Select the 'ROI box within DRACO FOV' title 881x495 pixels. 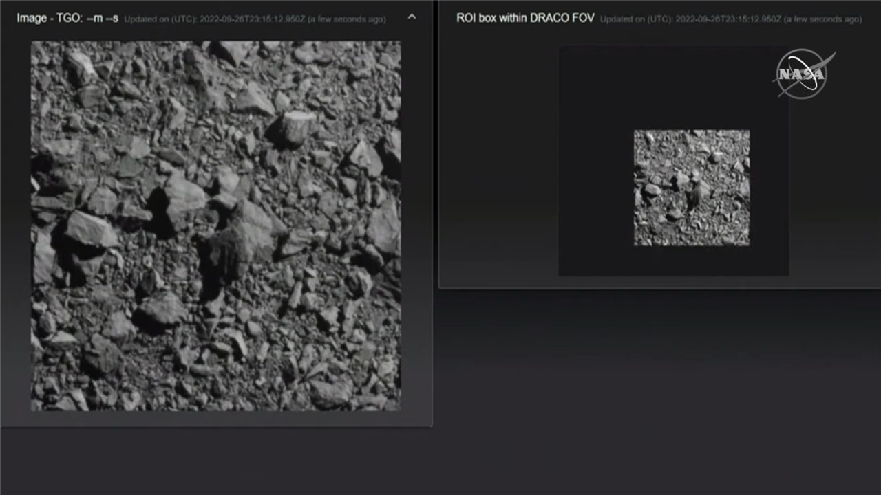click(524, 19)
